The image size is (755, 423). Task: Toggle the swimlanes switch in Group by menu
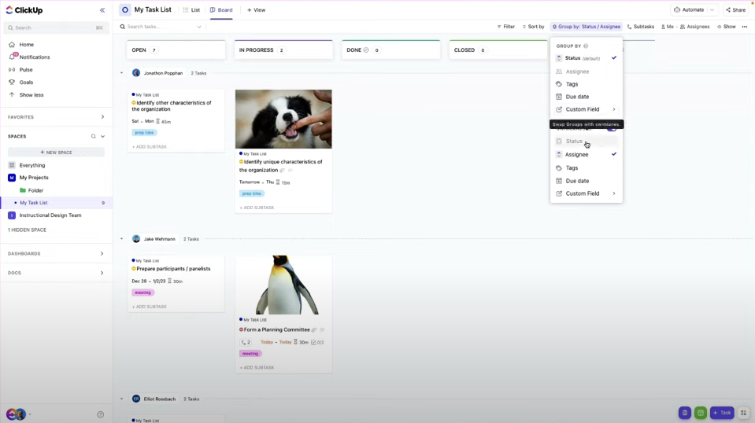(612, 128)
